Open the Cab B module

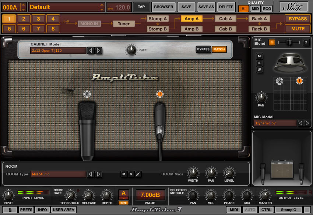click(x=225, y=29)
